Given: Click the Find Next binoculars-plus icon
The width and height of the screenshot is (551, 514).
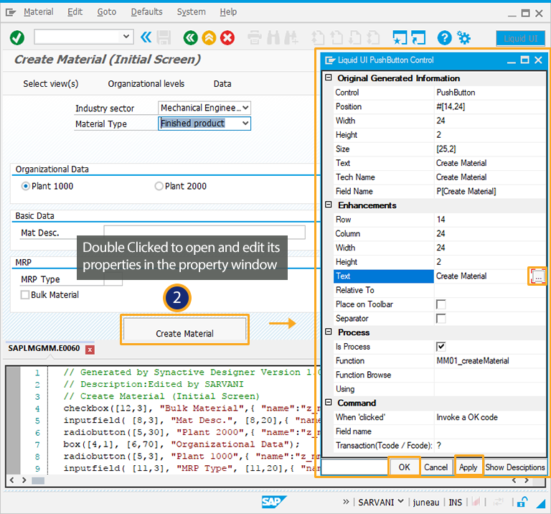Looking at the screenshot, I should pyautogui.click(x=291, y=37).
